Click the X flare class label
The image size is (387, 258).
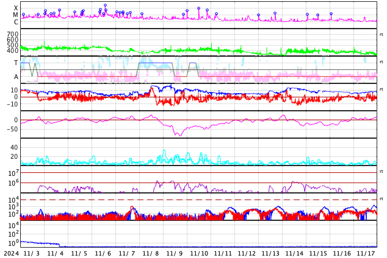click(x=16, y=8)
